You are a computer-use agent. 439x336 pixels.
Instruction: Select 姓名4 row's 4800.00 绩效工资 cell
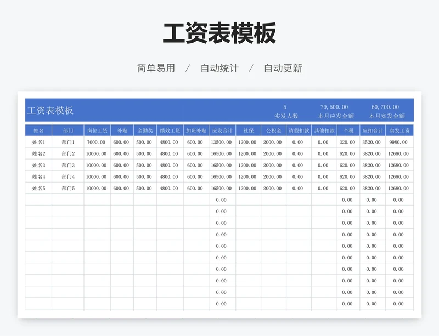(x=170, y=177)
